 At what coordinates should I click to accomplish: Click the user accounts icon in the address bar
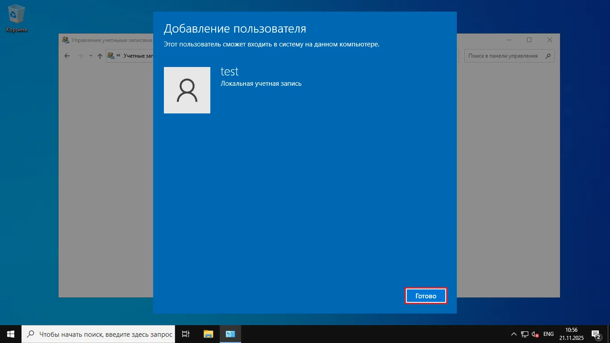(x=110, y=55)
